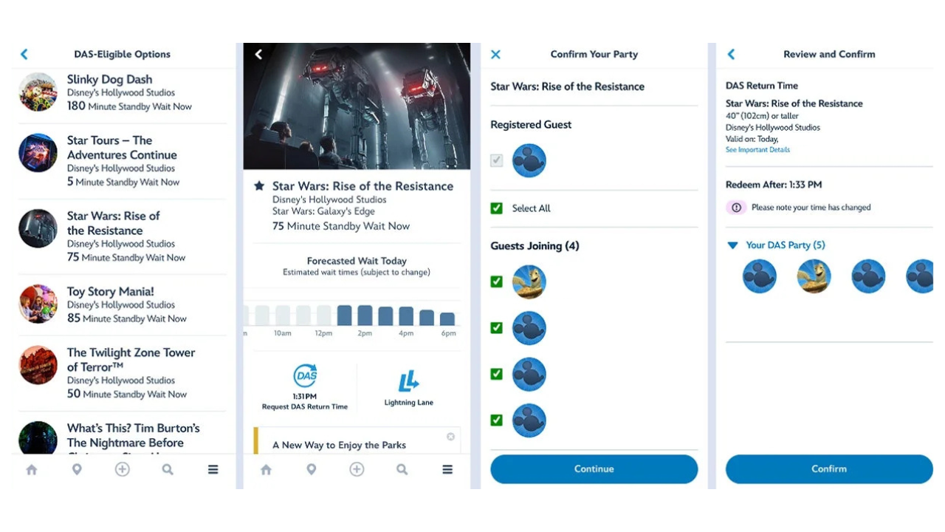This screenshot has height=532, width=945.
Task: Go back from DAS-Eligible Options screen
Action: click(x=24, y=55)
